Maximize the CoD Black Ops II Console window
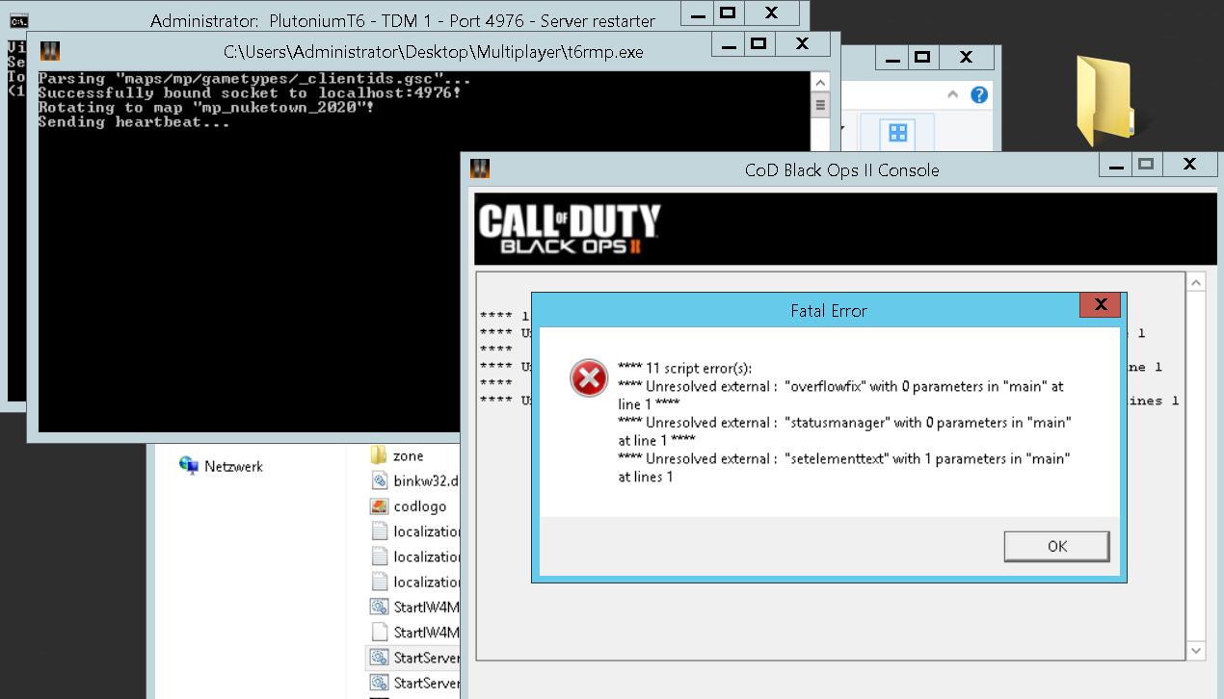Screen dimensions: 1224x699 pos(1145,165)
